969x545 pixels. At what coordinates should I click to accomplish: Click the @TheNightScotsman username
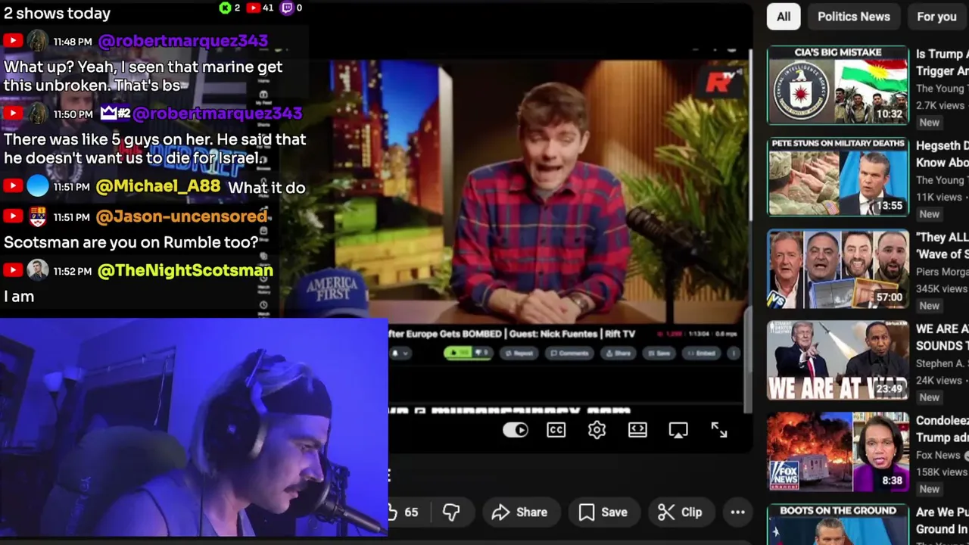185,270
